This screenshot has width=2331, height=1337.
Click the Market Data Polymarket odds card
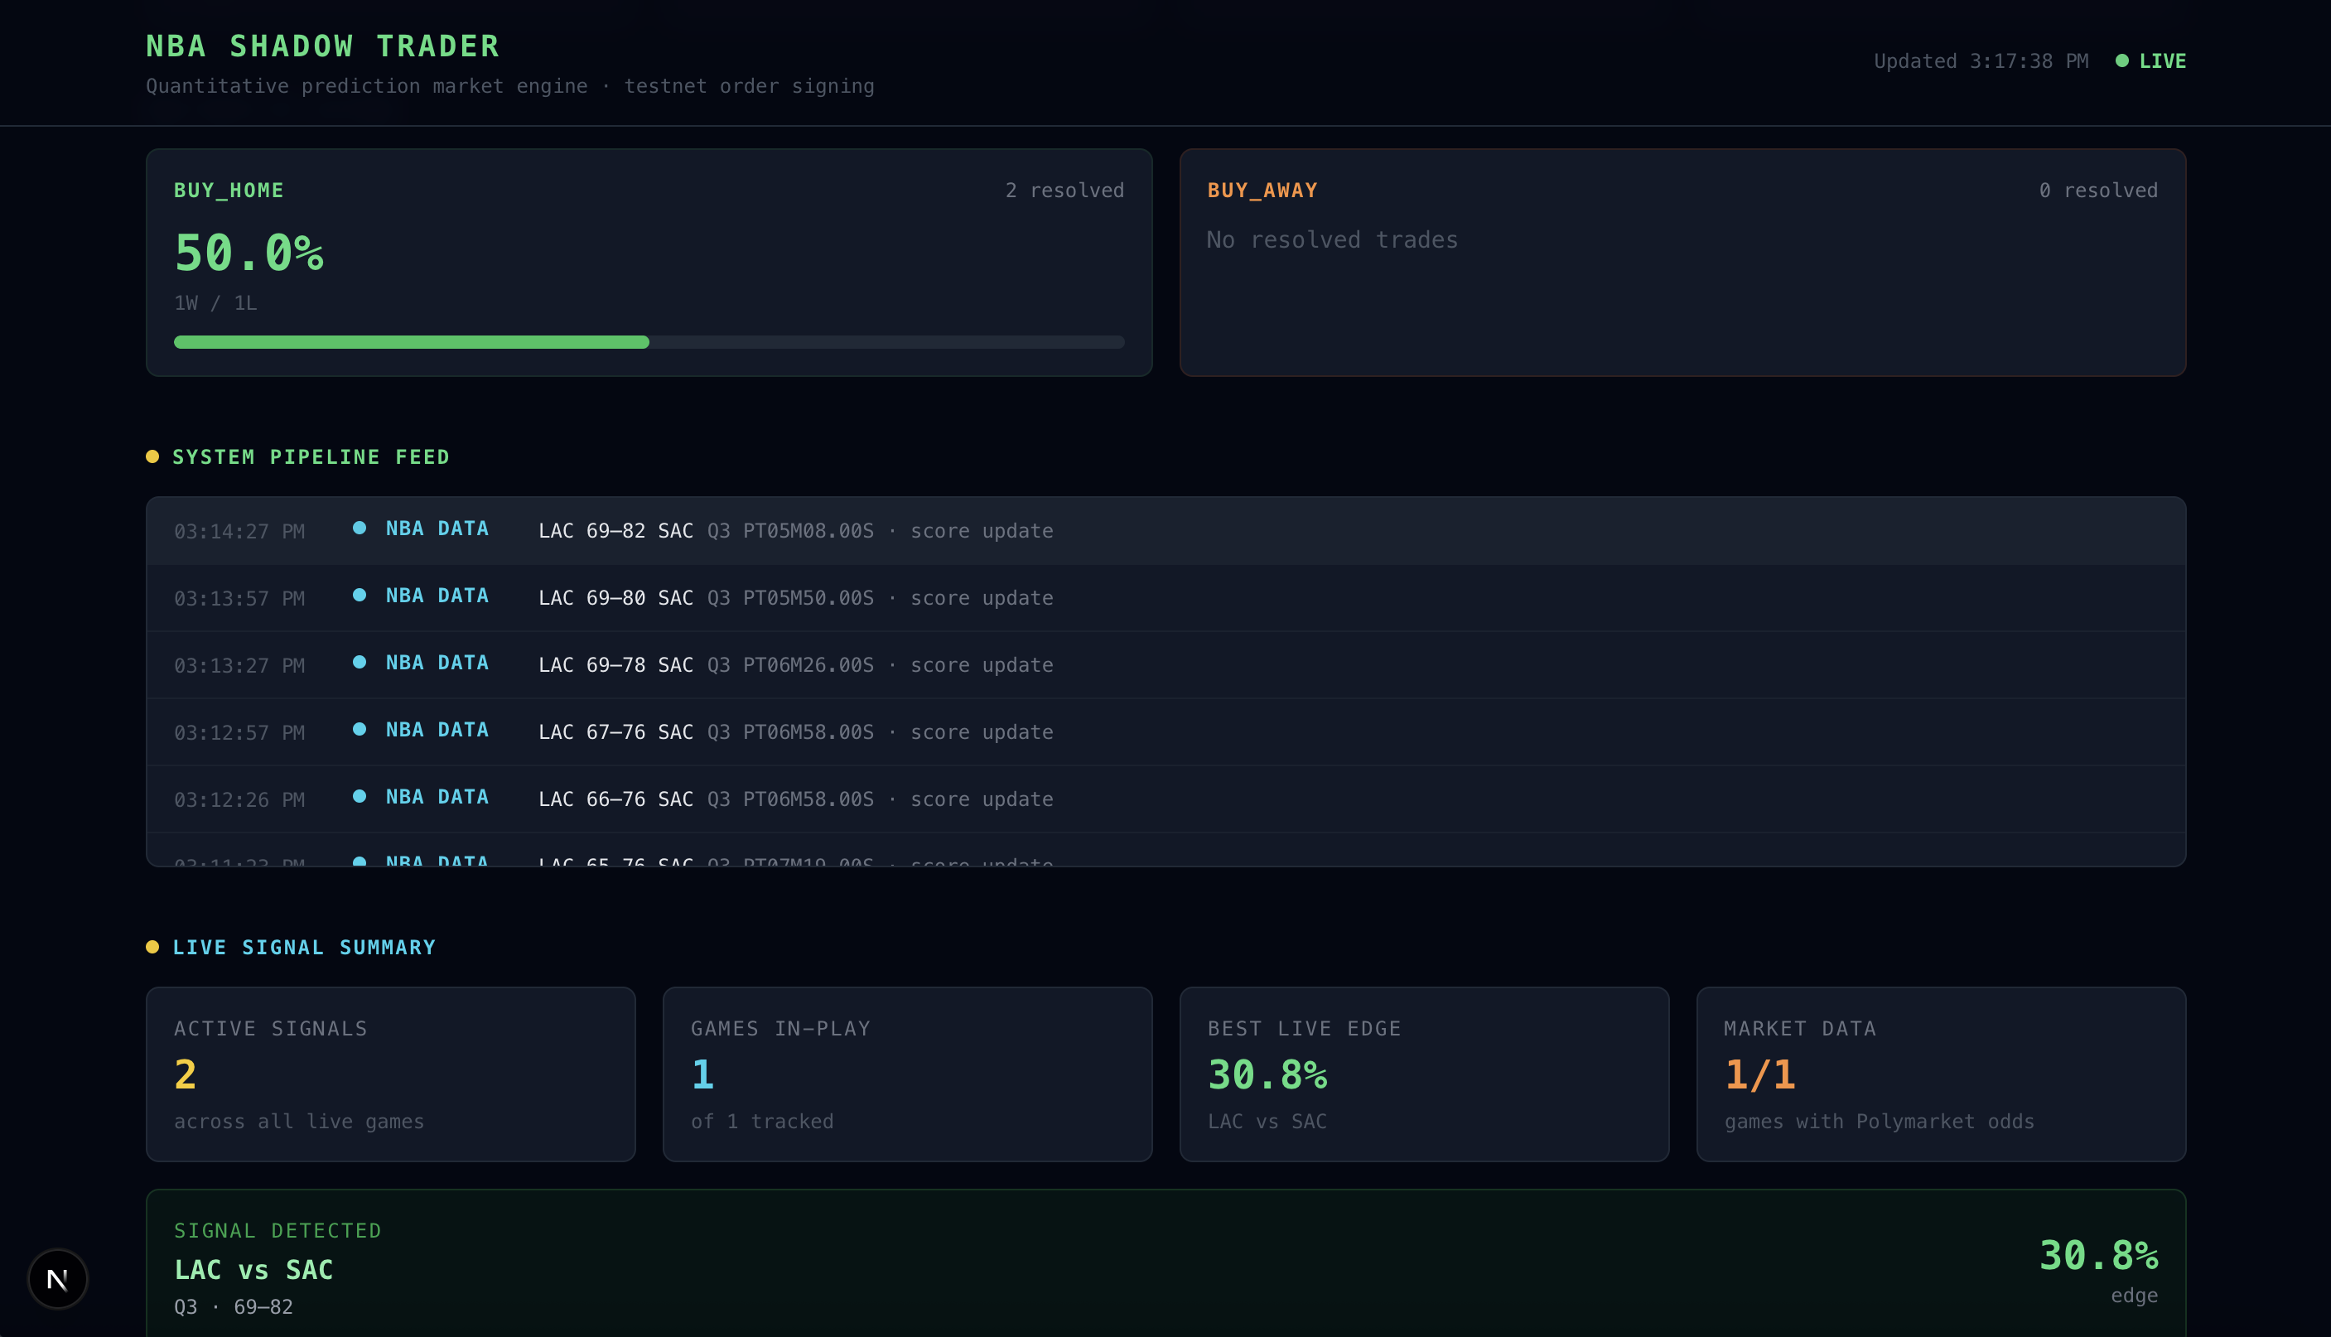(x=1940, y=1074)
